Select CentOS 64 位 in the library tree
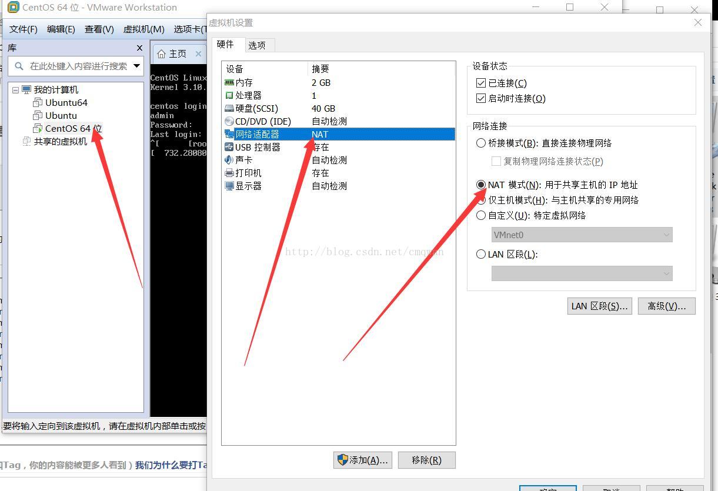718x491 pixels. 74,129
